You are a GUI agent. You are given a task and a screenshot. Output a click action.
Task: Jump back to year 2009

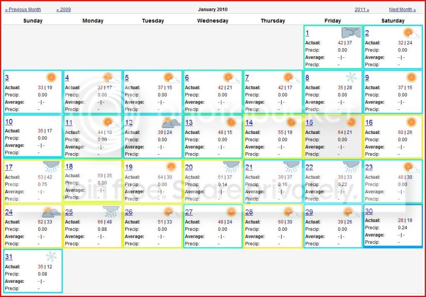[64, 10]
